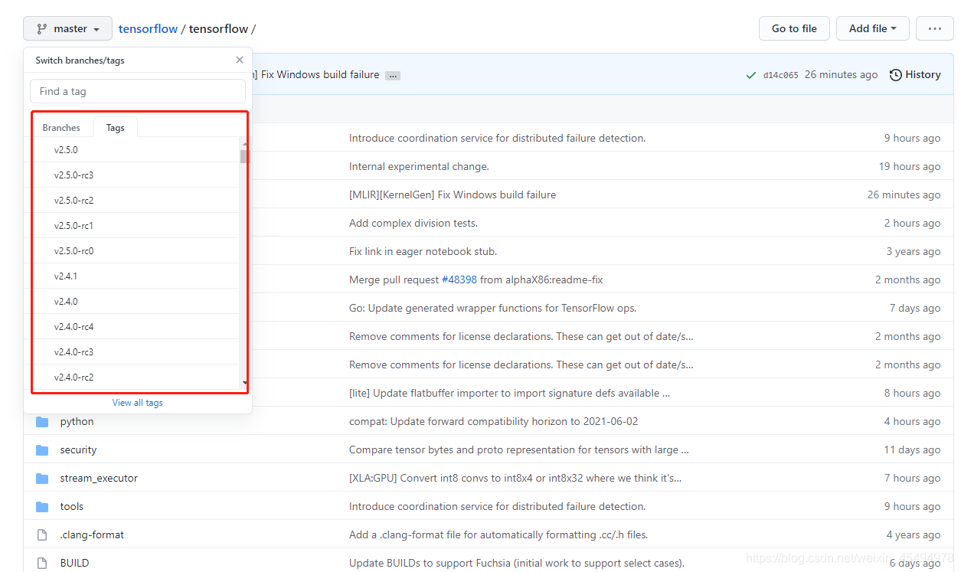This screenshot has width=961, height=572.
Task: Close the Switch branches/tags popup
Action: point(240,60)
